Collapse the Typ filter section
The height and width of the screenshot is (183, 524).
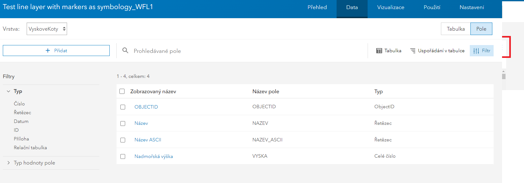click(8, 91)
